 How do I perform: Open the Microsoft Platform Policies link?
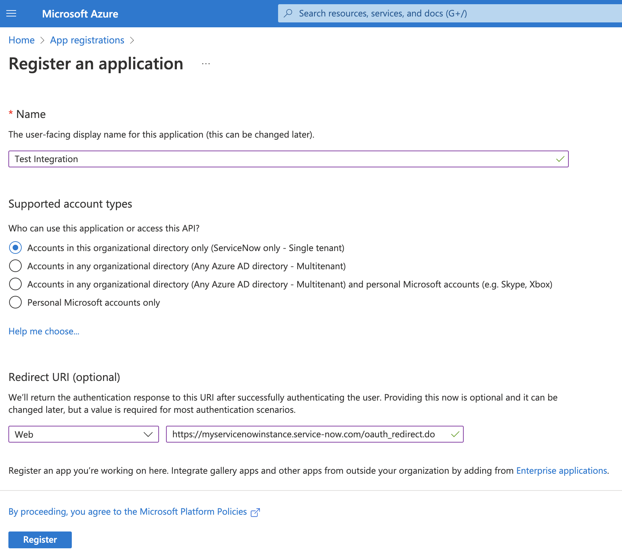coord(128,512)
